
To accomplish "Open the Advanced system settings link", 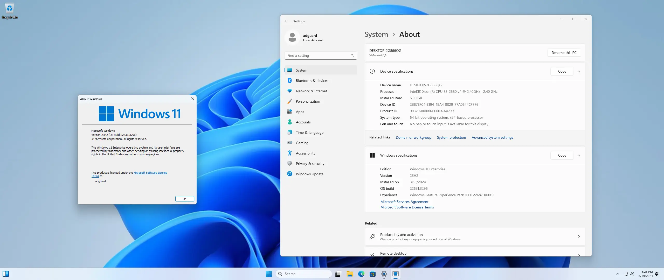I will click(492, 137).
